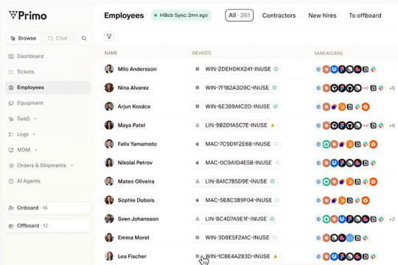
Task: Click warning icon next to LIN-9B2D1A5C7E-INUSE
Action: click(273, 125)
